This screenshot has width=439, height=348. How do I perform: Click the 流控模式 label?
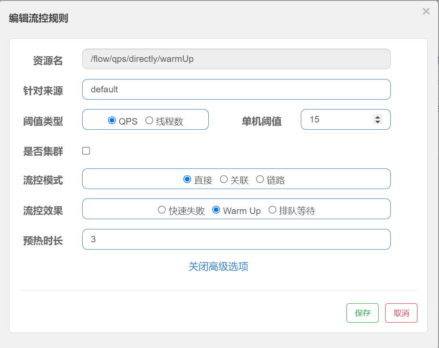(x=43, y=180)
